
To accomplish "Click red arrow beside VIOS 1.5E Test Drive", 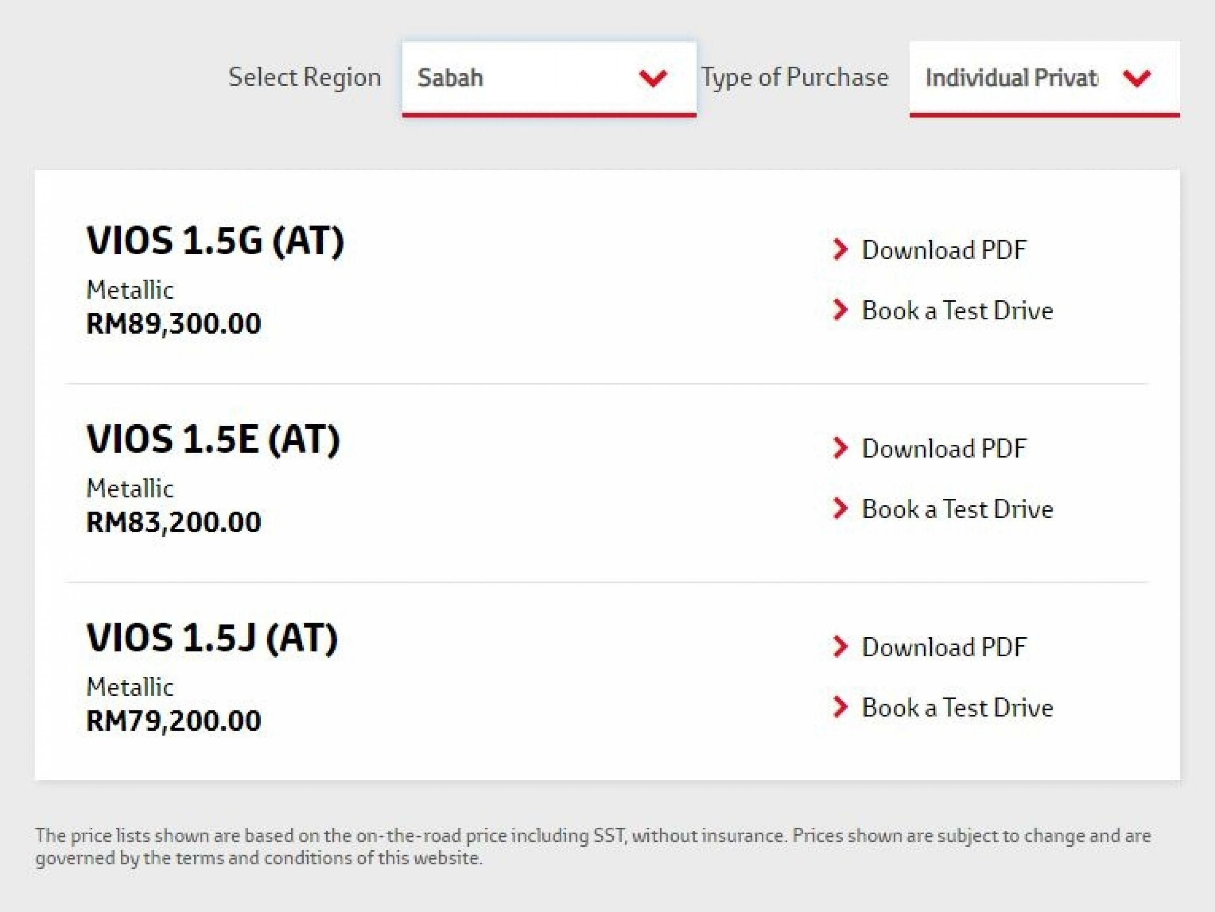I will click(x=840, y=508).
